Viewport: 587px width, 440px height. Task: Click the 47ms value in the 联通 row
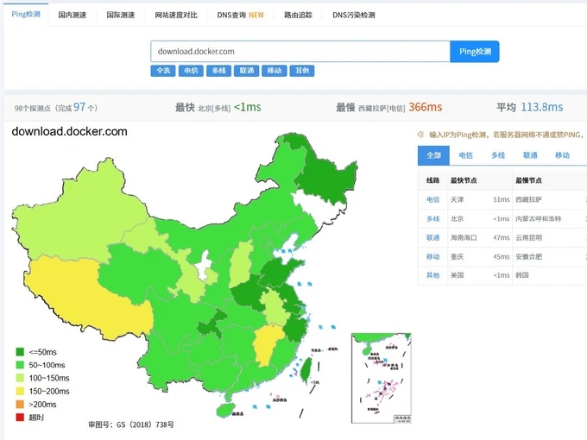(502, 237)
